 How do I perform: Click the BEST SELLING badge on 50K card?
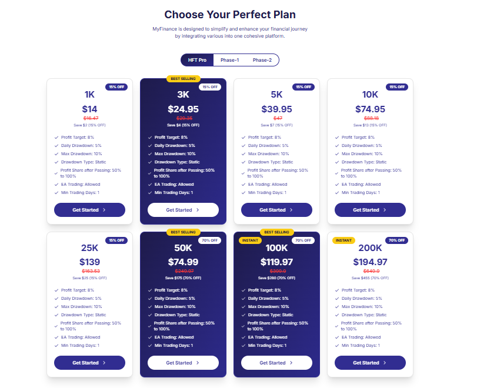coord(183,232)
